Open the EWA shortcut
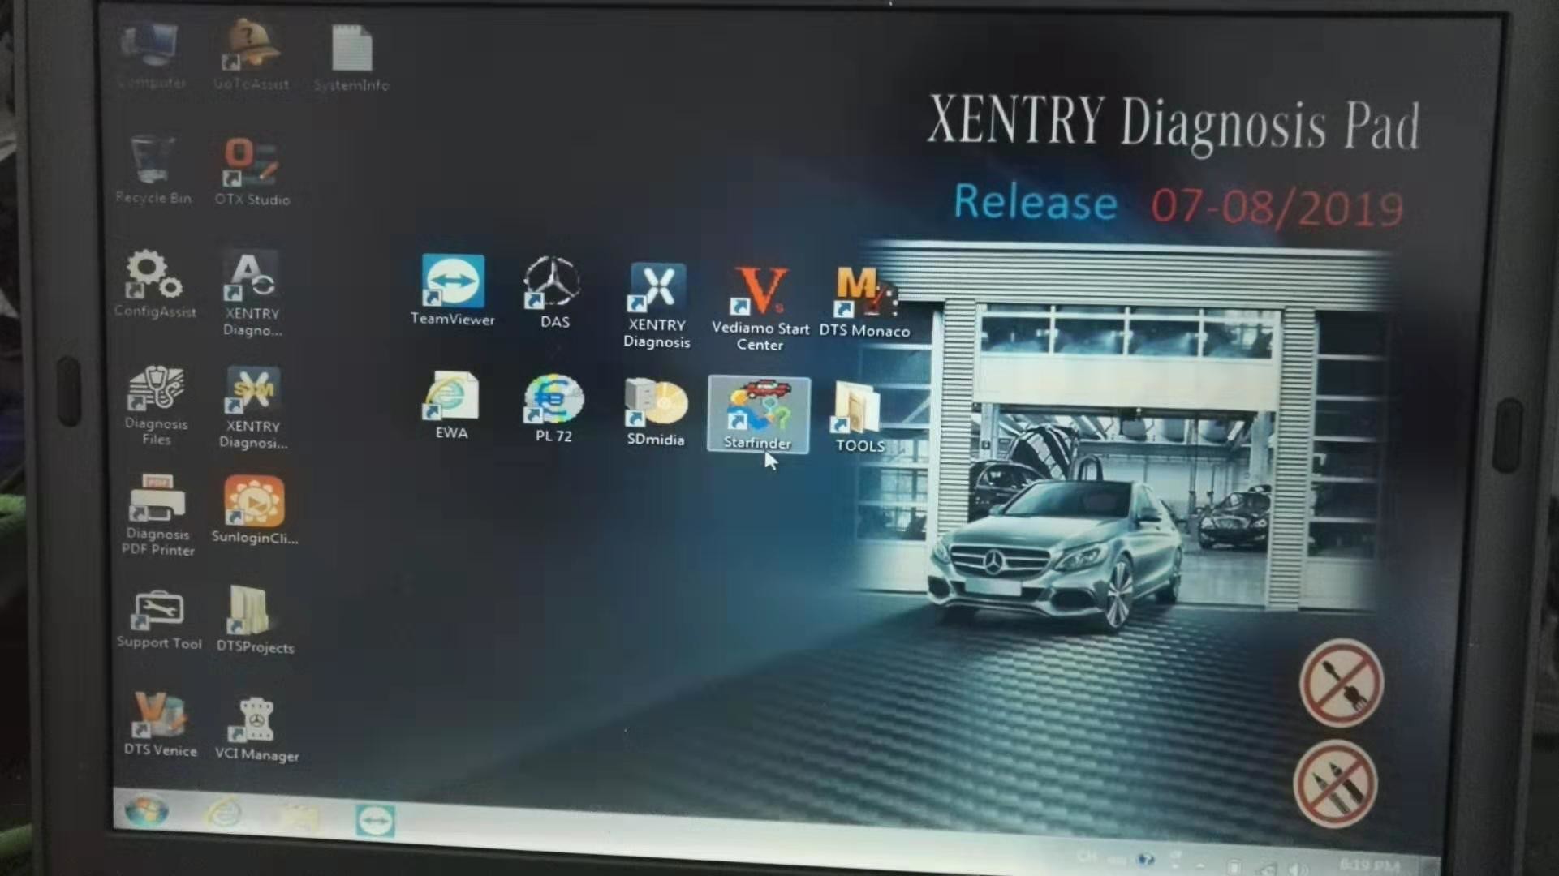Image resolution: width=1559 pixels, height=876 pixels. pos(451,406)
